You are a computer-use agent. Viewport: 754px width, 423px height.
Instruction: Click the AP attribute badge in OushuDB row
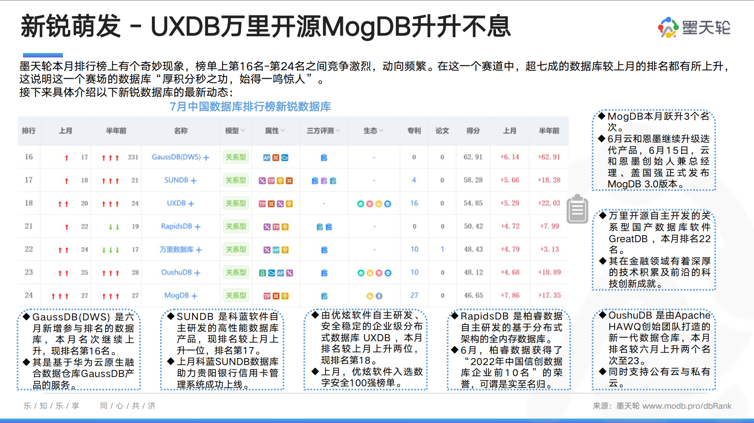[x=281, y=273]
